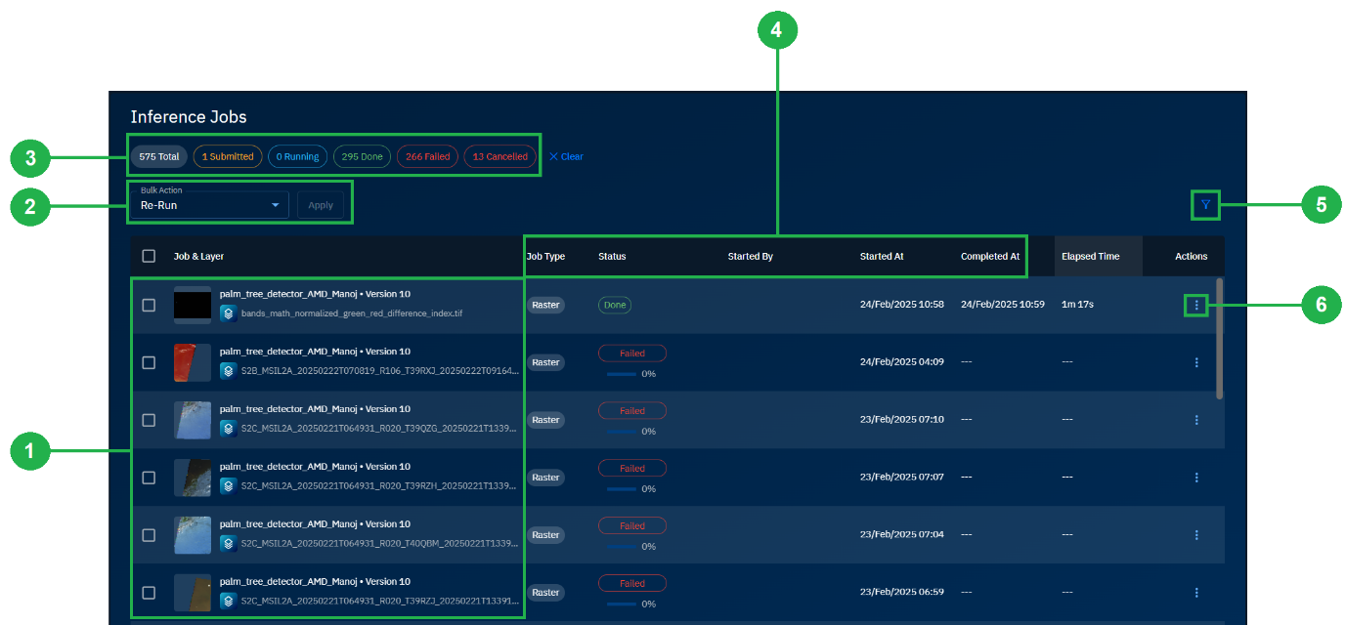Open the black thumbnail of the first job
Screen dimensions: 1345x625
pos(193,306)
